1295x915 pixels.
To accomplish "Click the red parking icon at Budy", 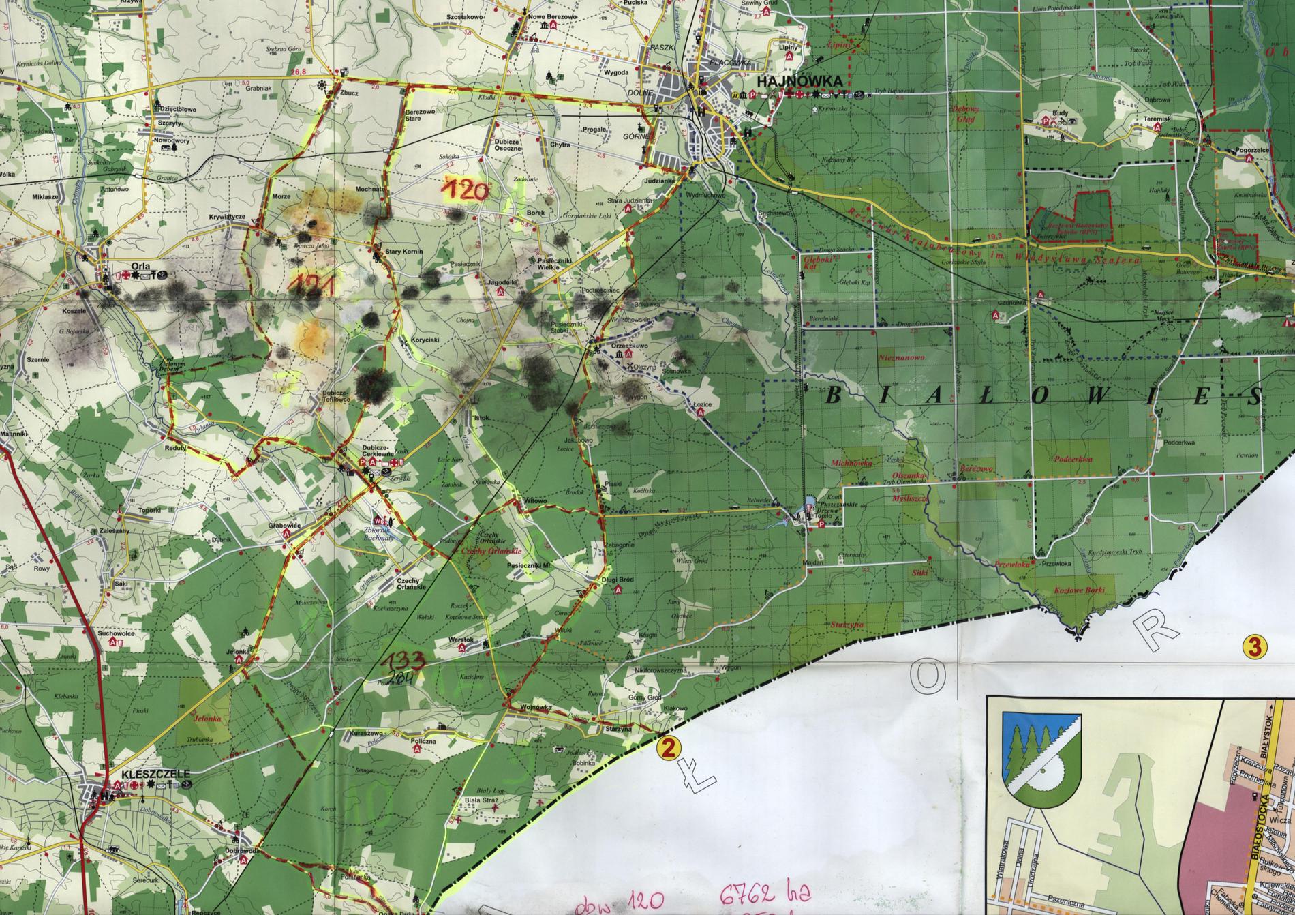I will coord(1046,121).
